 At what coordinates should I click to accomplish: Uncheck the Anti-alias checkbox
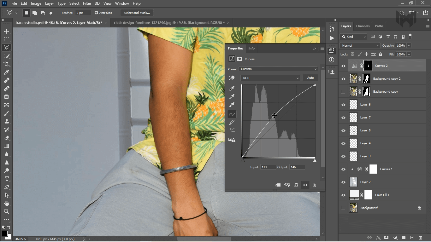(96, 13)
